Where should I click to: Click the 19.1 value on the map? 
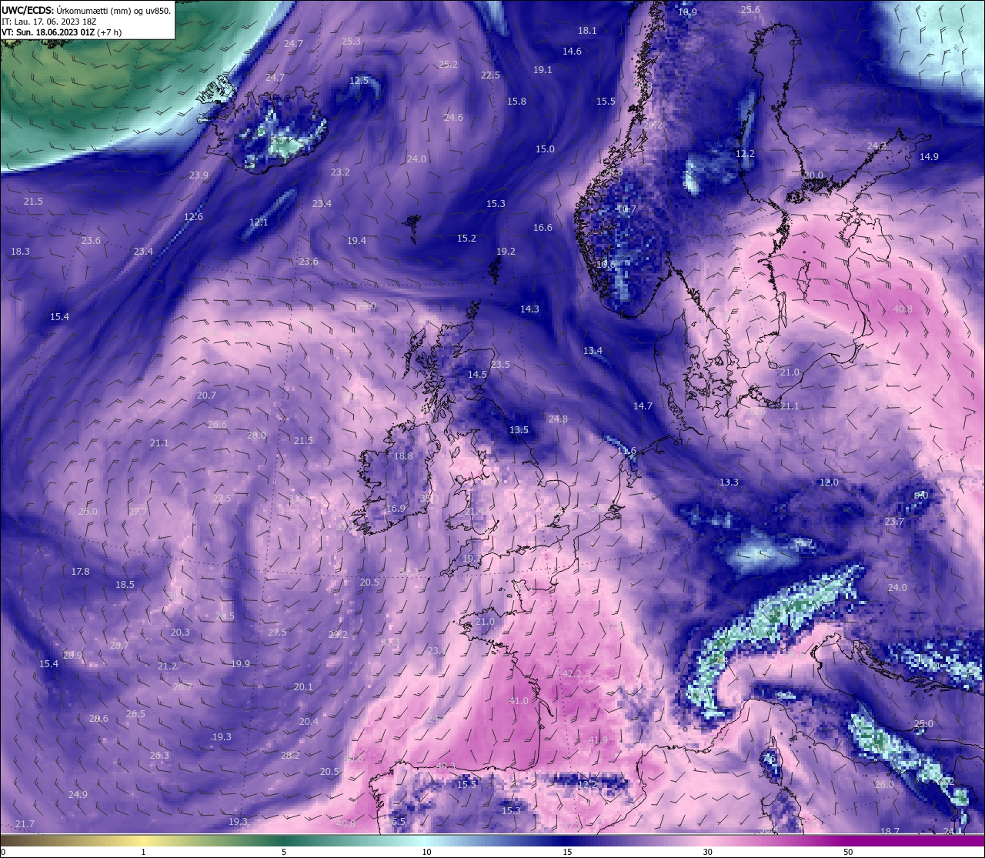pos(543,70)
